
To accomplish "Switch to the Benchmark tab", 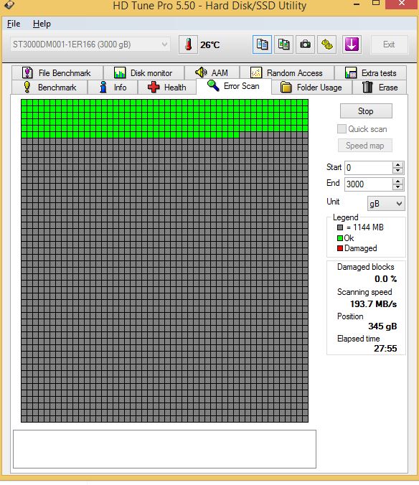I will pos(50,88).
